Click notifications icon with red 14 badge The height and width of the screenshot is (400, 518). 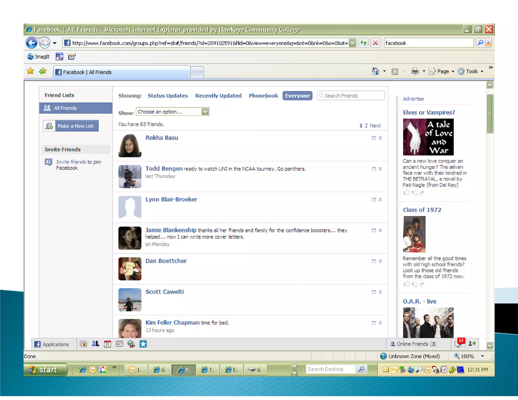(459, 343)
